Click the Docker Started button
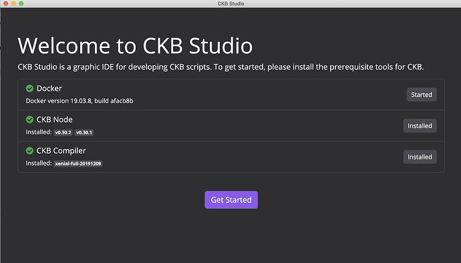 422,95
